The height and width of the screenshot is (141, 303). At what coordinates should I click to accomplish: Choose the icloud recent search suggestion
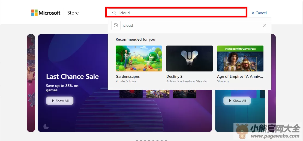click(128, 25)
